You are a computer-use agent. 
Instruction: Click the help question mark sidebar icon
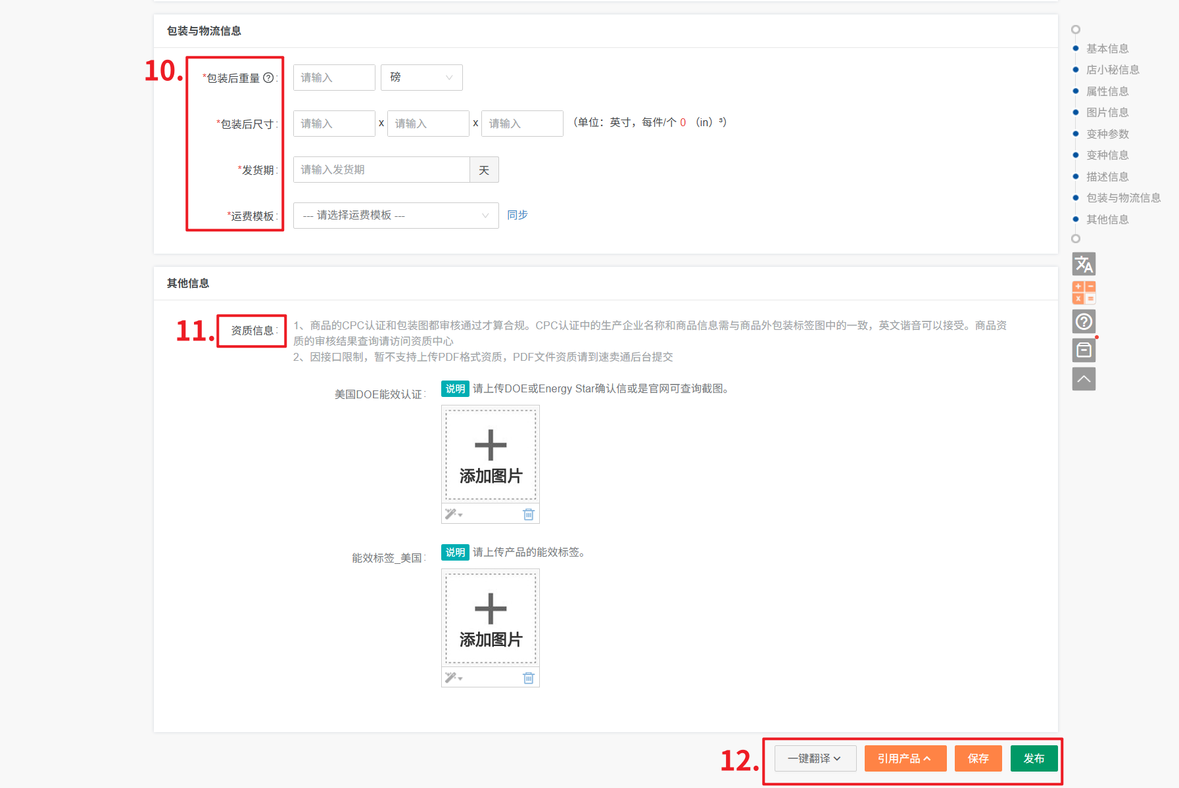click(x=1084, y=321)
